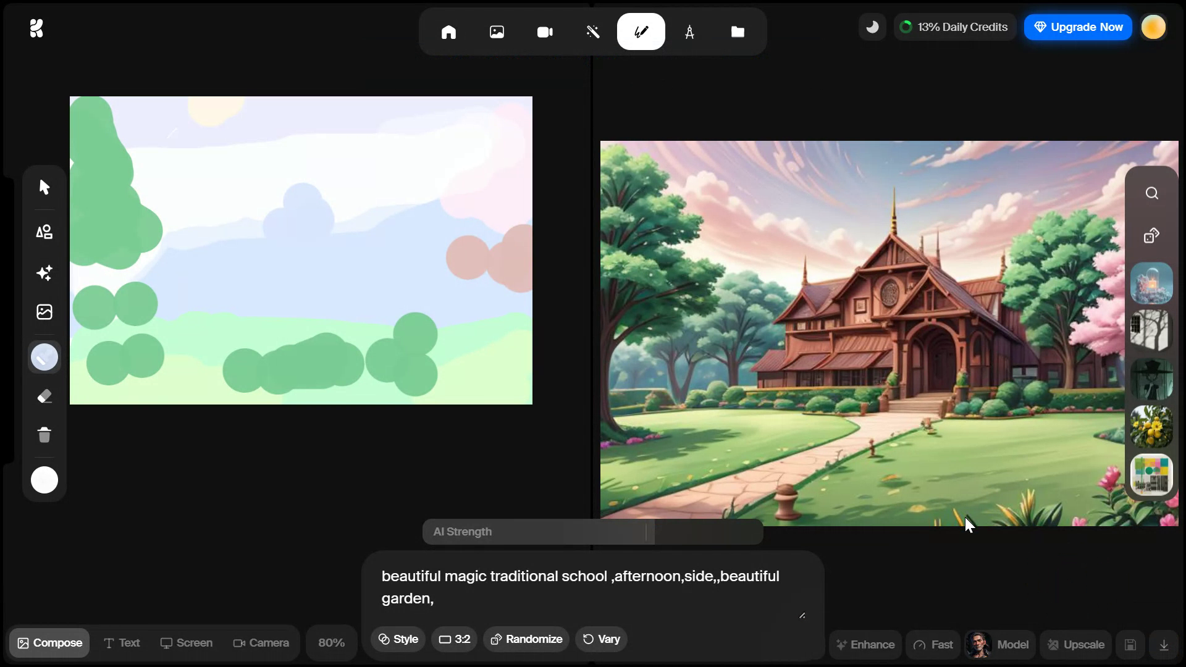1186x667 pixels.
Task: Click the Upgrade Now button
Action: click(1078, 27)
